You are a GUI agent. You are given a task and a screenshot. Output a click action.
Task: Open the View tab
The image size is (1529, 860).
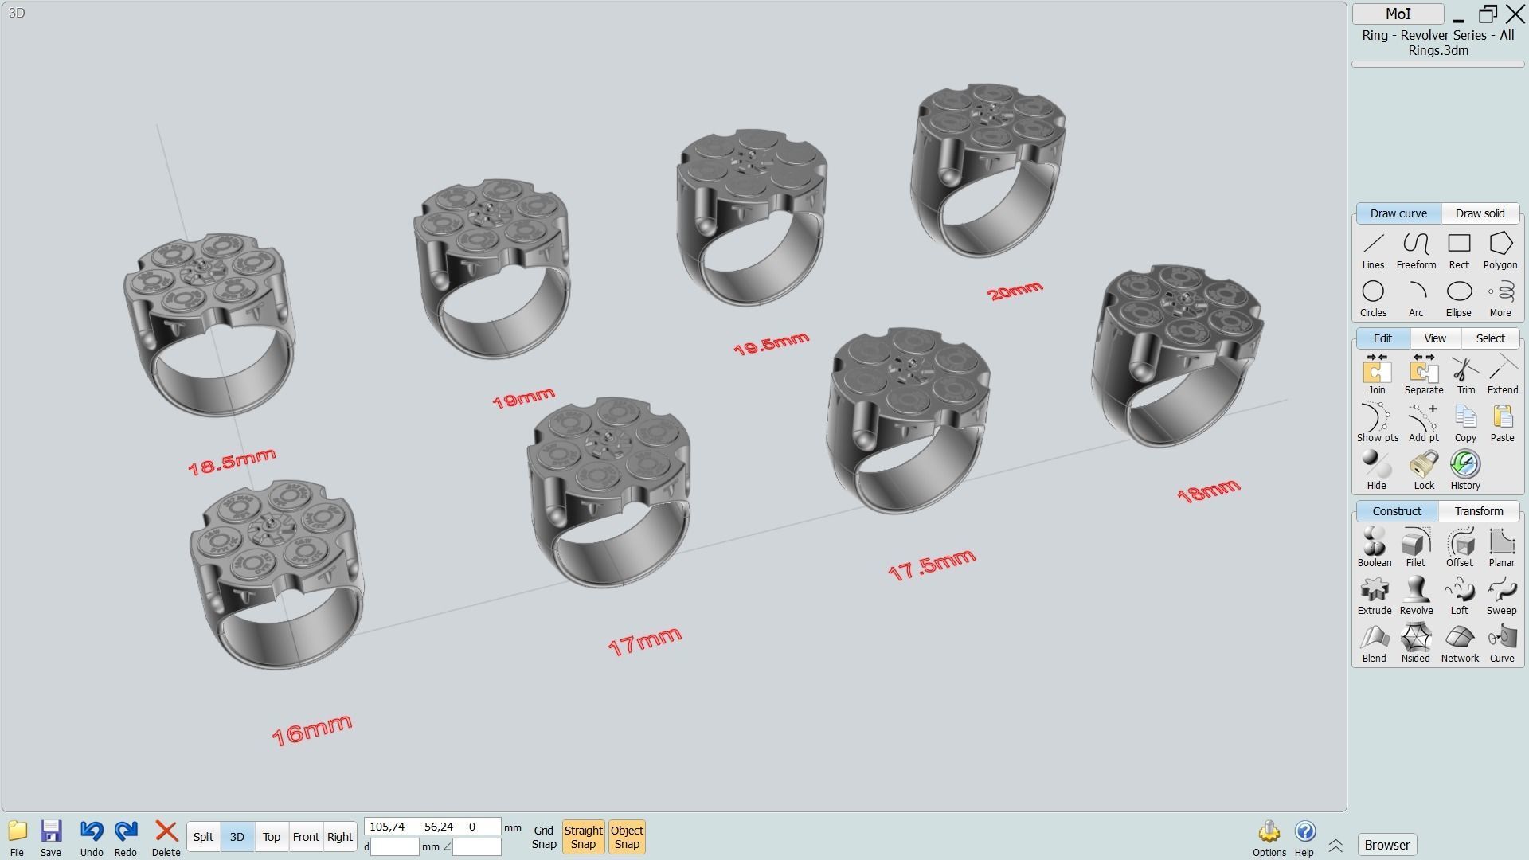point(1435,338)
